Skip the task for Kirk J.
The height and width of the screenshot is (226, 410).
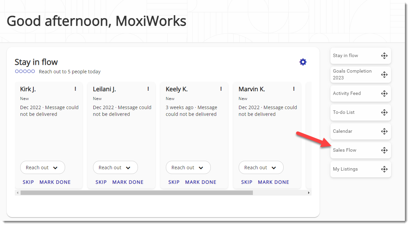[x=28, y=182]
